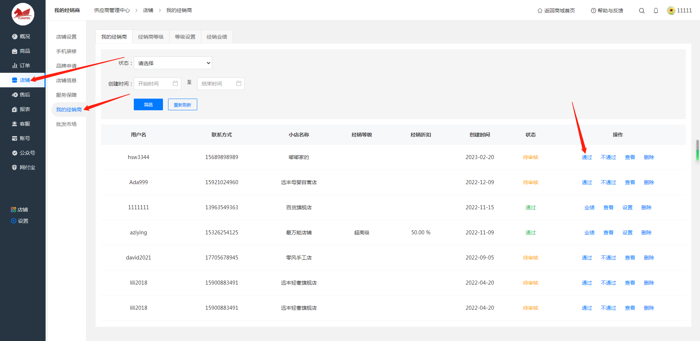Image resolution: width=700 pixels, height=341 pixels.
Task: Open the 网付宝 payment icon in sidebar
Action: 15,167
